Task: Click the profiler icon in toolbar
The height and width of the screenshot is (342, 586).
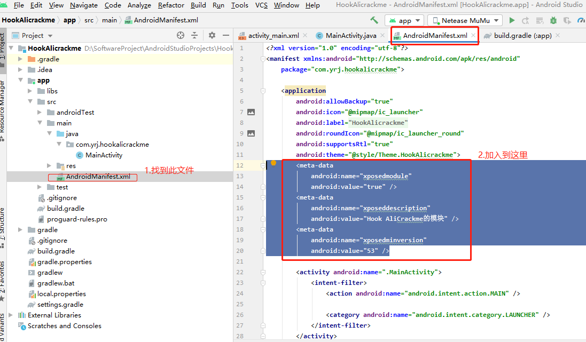Action: point(581,20)
